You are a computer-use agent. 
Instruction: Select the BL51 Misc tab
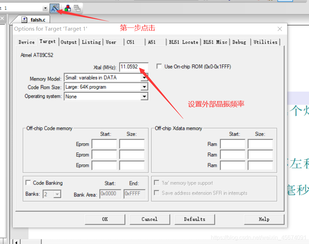click(x=215, y=42)
